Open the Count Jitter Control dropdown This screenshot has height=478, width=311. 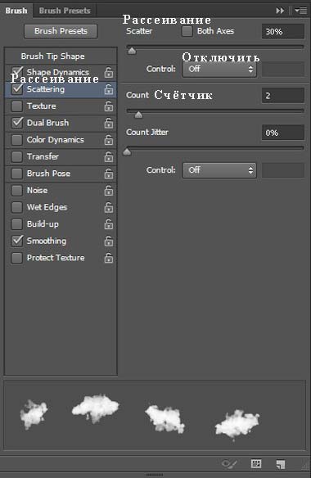tap(219, 169)
